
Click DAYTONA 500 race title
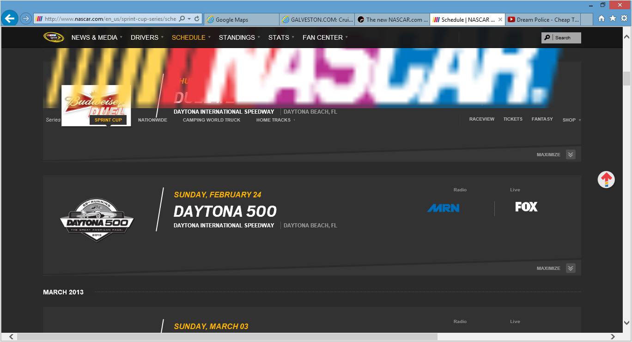pos(225,212)
